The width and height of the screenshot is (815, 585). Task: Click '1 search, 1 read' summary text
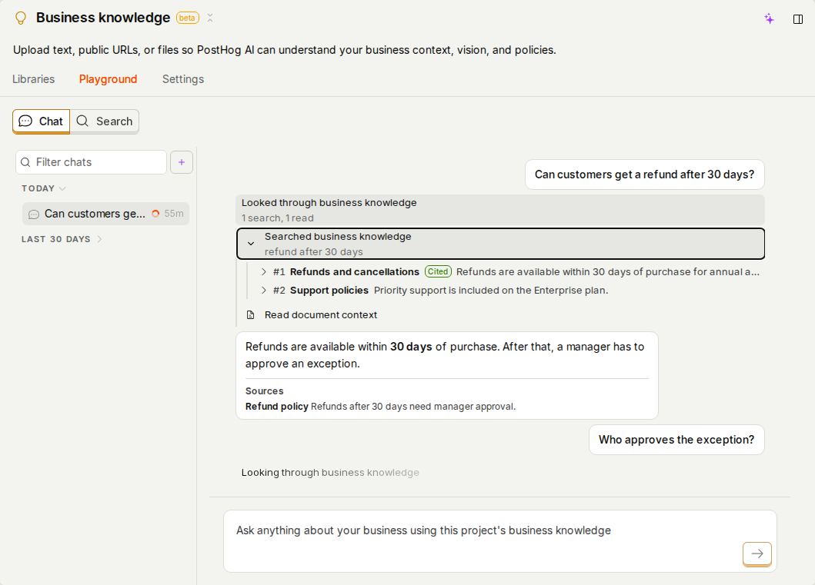(278, 218)
